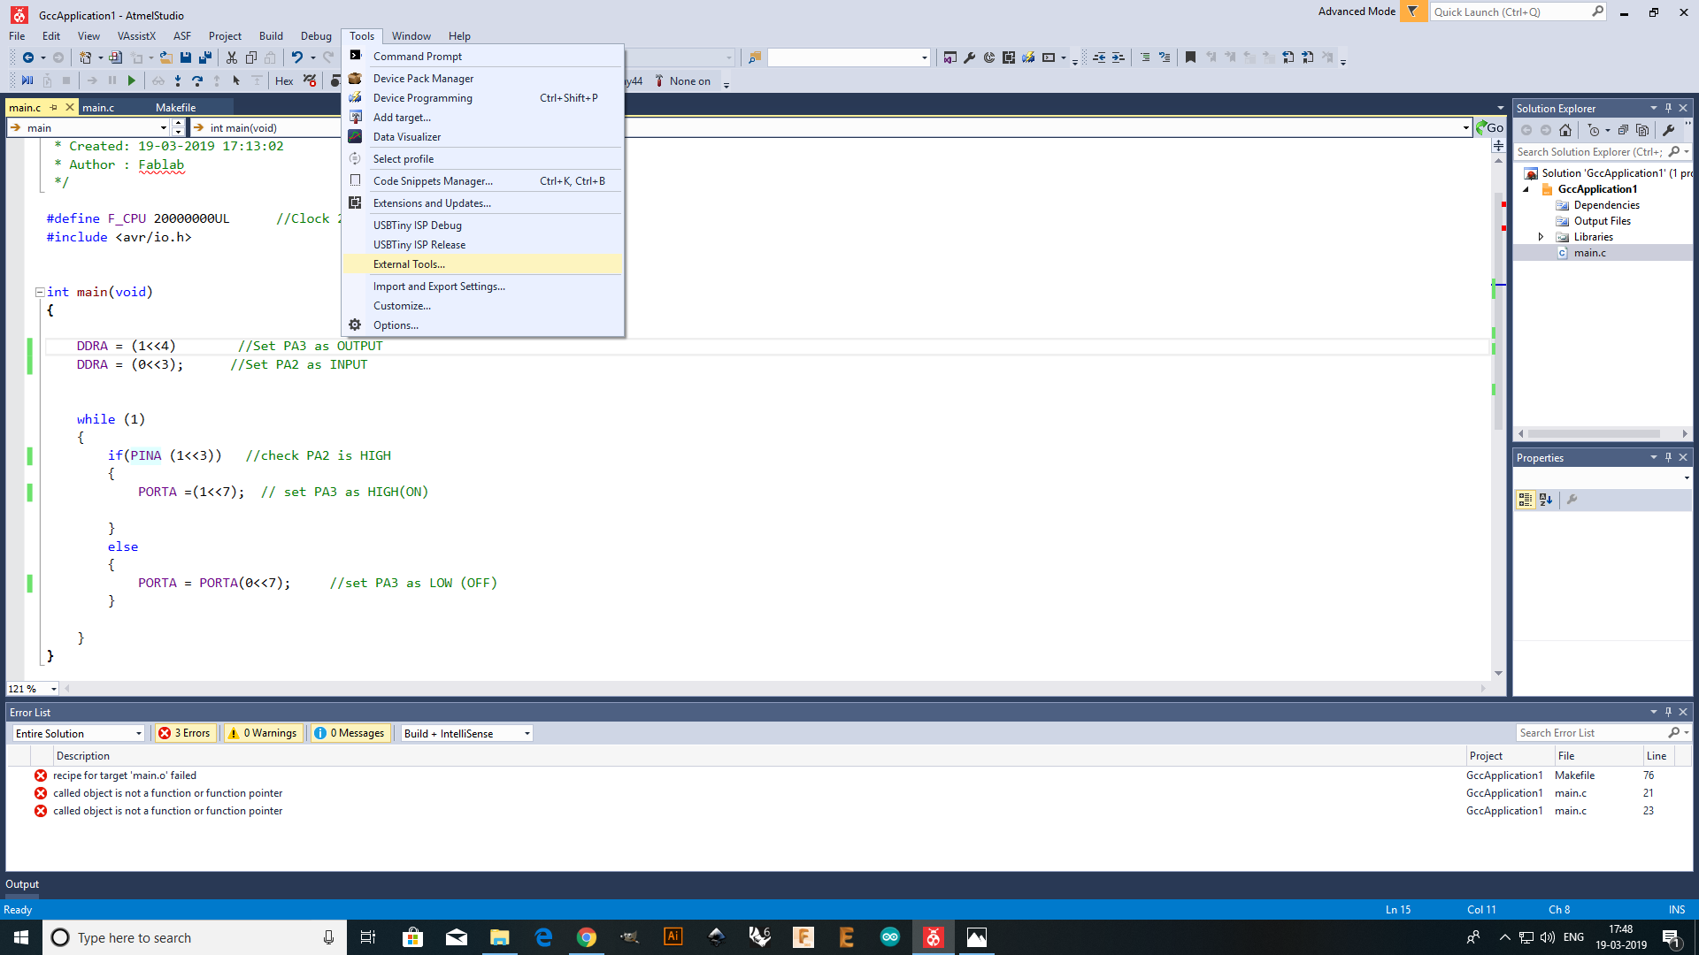Click the Go button
1699x955 pixels.
coord(1489,128)
